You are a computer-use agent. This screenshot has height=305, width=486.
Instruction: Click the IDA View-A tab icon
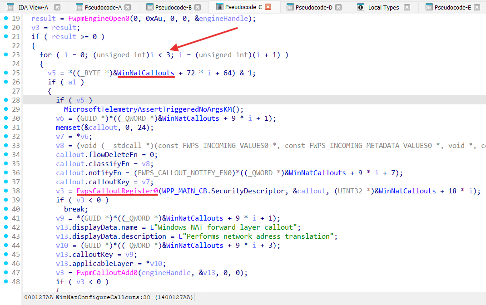[x=10, y=7]
